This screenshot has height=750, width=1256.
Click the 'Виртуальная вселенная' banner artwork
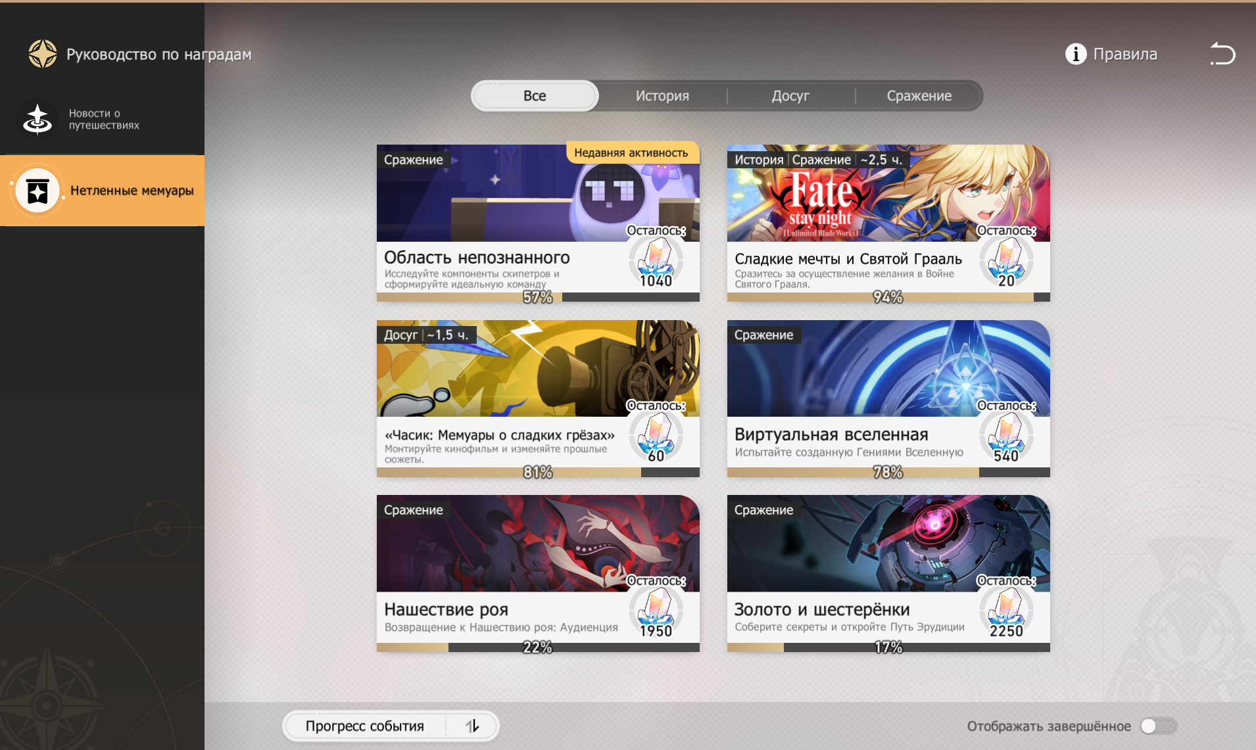tap(888, 368)
